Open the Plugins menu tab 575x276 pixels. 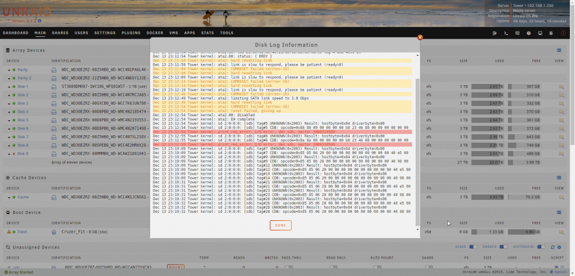(x=131, y=33)
